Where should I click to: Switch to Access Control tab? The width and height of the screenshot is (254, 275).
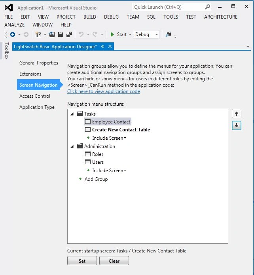coord(35,96)
